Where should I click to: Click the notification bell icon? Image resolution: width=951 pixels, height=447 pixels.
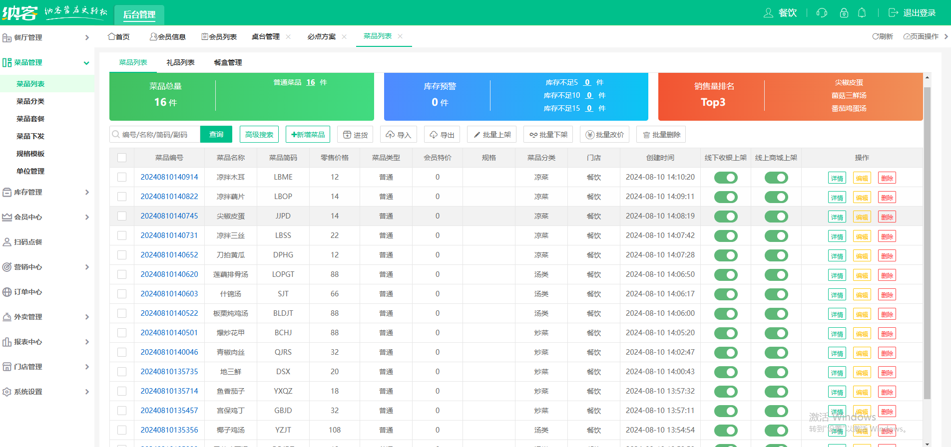click(x=862, y=13)
